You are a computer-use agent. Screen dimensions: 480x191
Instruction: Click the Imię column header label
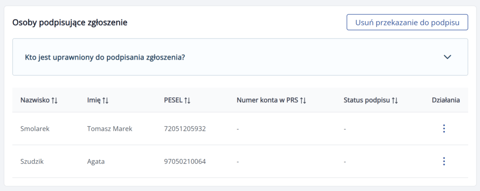(x=94, y=100)
